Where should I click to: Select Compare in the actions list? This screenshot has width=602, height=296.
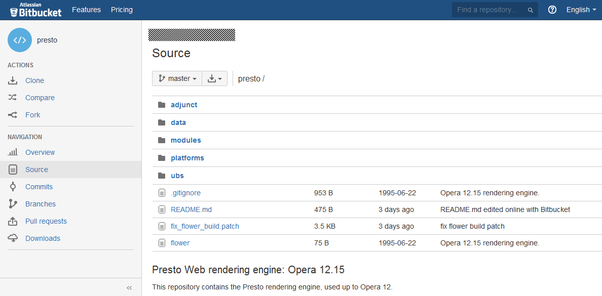(x=40, y=98)
